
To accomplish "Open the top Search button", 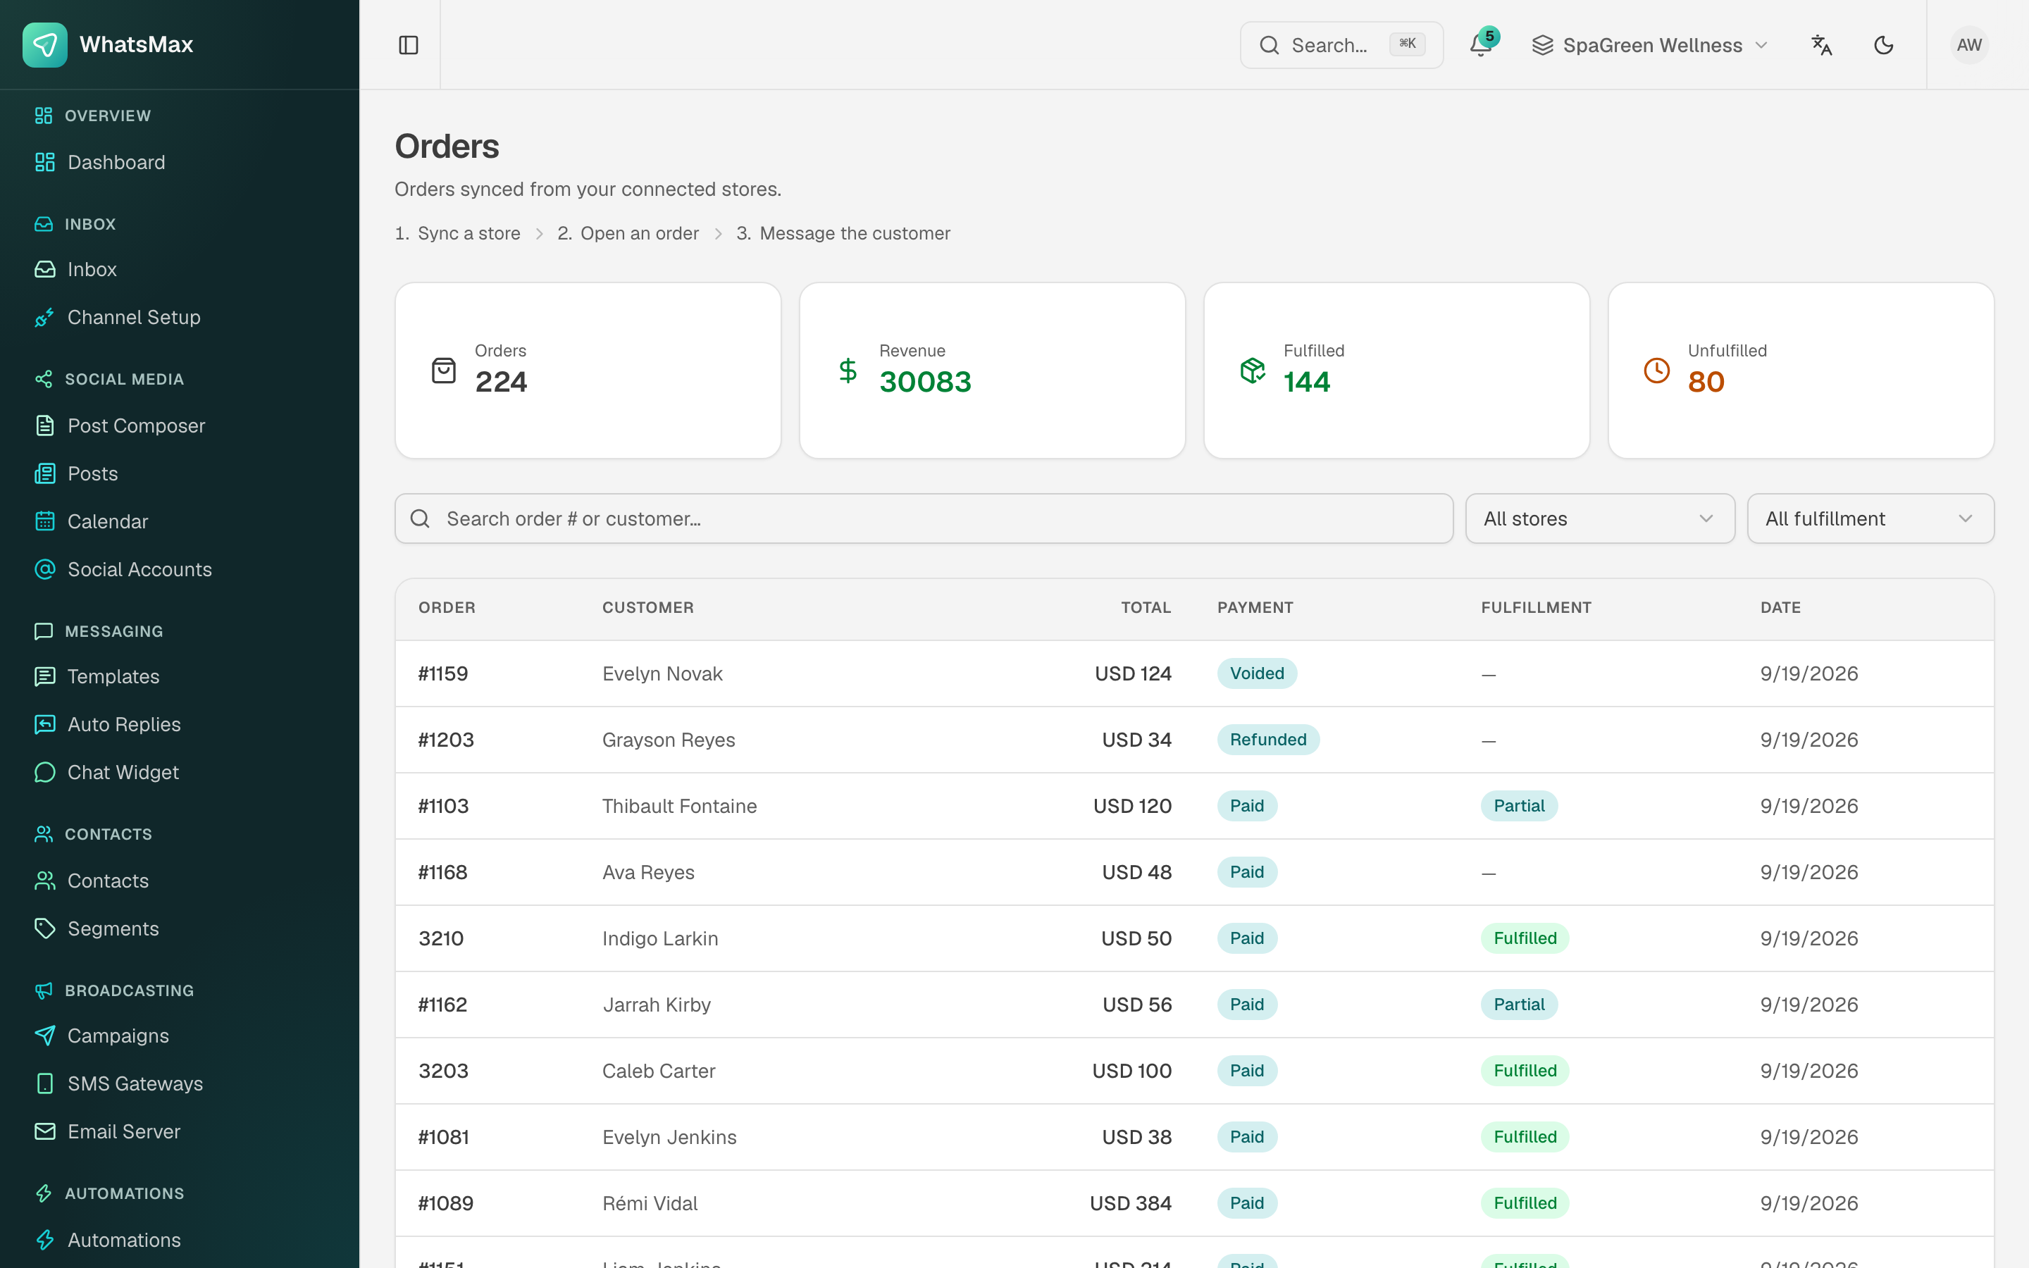I will coord(1341,45).
